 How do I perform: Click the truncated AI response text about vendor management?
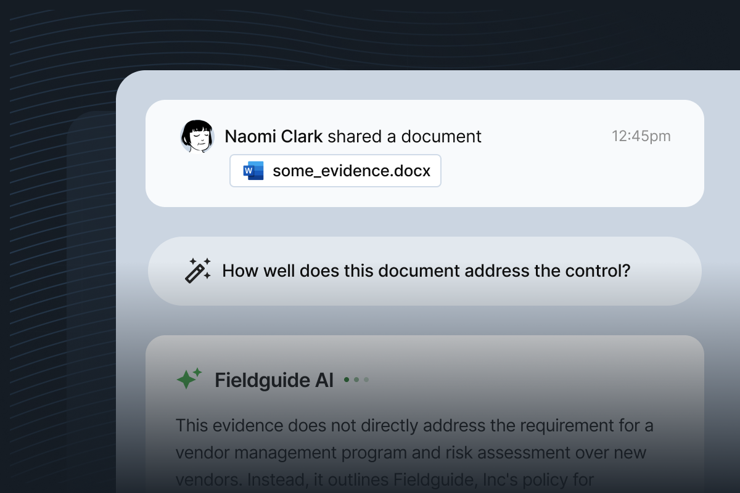click(x=414, y=452)
